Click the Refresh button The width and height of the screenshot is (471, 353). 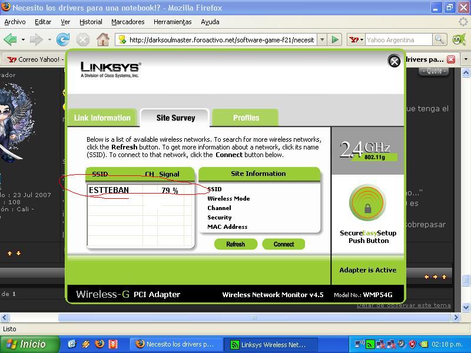(x=235, y=244)
